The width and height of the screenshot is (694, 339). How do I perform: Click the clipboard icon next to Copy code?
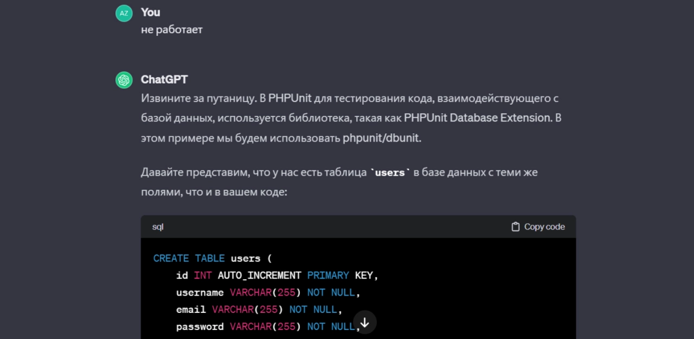tap(515, 227)
